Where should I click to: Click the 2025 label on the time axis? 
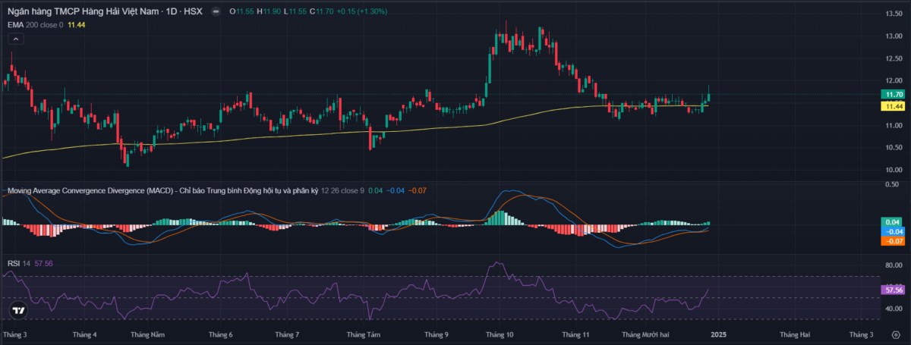coord(717,334)
